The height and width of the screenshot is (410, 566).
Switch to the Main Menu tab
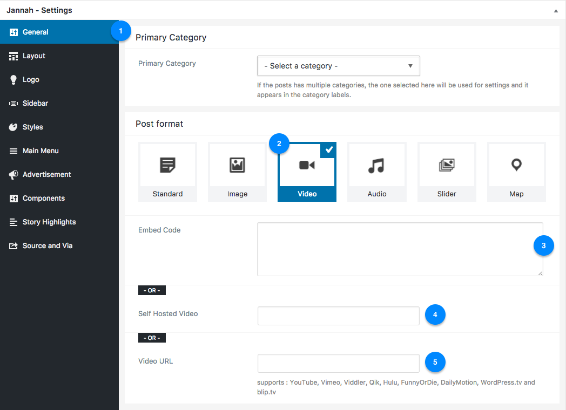pos(59,151)
